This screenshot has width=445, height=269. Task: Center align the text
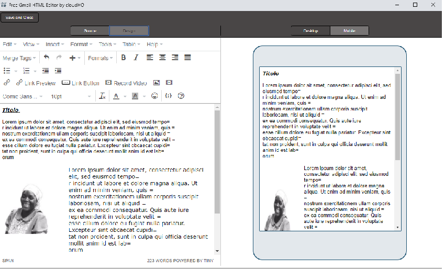162,58
